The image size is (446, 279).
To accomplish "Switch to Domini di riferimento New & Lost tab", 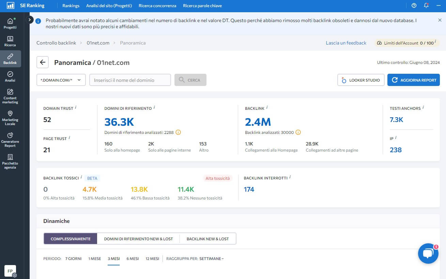I will [x=138, y=239].
